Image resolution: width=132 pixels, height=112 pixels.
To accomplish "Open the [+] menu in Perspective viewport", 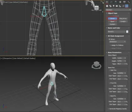I will (2, 58).
